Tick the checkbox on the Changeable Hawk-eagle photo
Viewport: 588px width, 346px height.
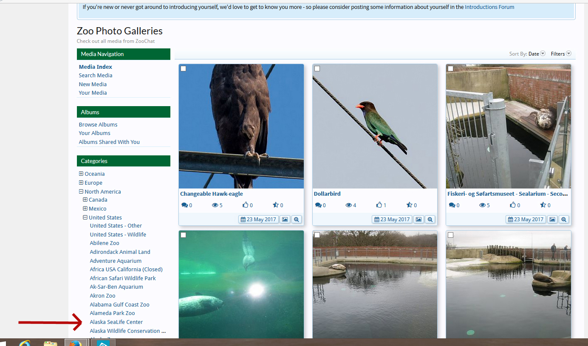[184, 69]
